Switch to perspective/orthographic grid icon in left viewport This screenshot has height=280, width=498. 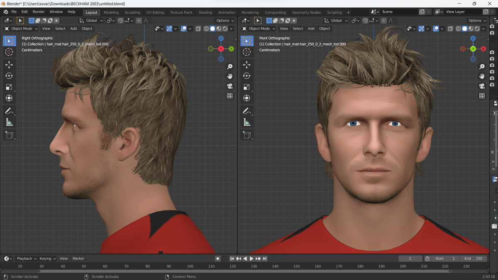(229, 96)
